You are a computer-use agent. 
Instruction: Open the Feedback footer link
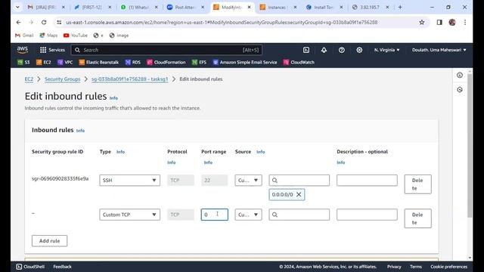62,267
